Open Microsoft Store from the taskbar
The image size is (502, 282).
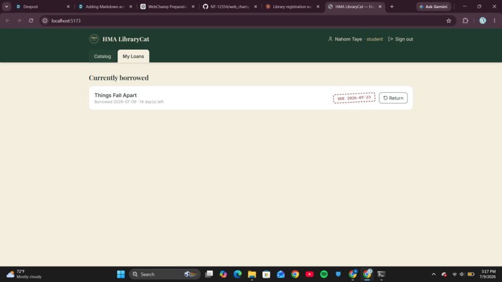click(x=266, y=275)
